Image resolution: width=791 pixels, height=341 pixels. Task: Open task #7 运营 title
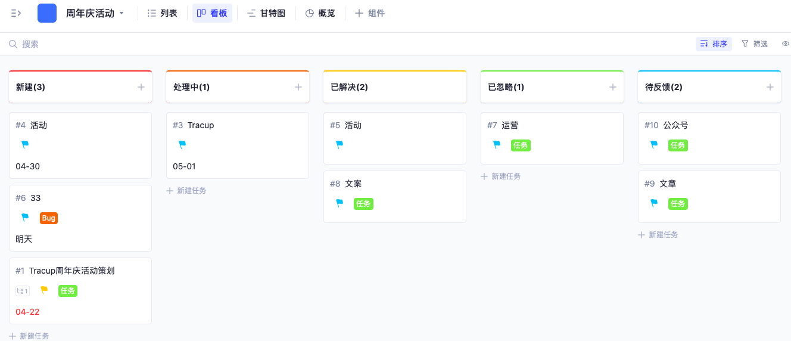coord(510,125)
